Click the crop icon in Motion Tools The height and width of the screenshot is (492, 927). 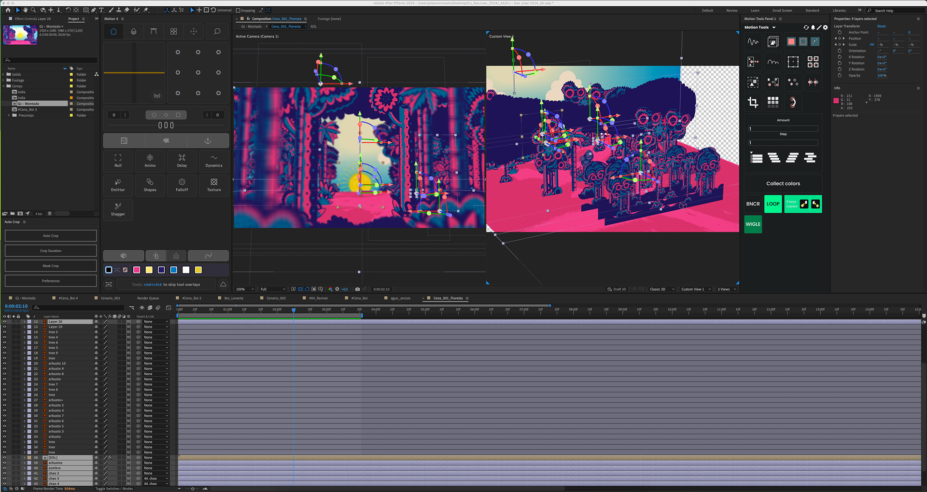[x=753, y=102]
